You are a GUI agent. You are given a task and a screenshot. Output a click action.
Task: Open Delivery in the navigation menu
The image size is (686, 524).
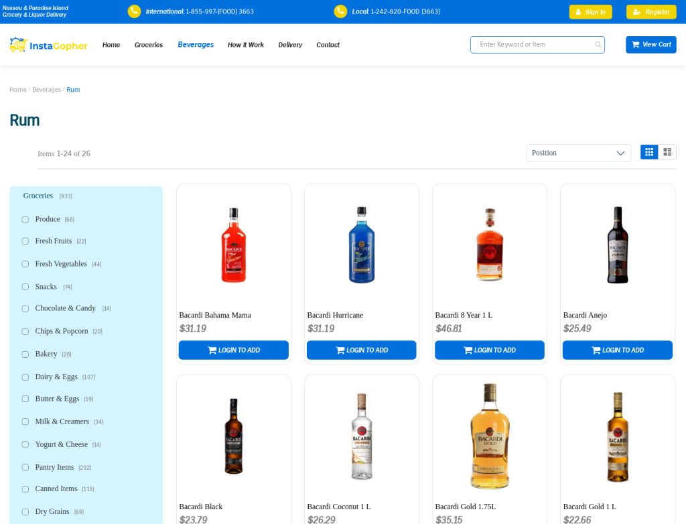pos(290,45)
